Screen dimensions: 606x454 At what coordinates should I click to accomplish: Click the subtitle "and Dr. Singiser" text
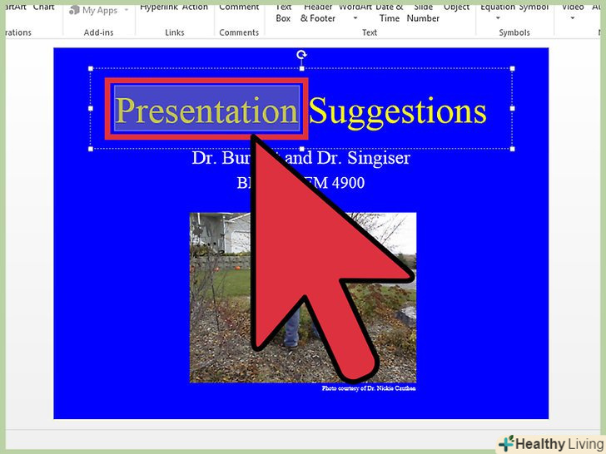pyautogui.click(x=346, y=158)
